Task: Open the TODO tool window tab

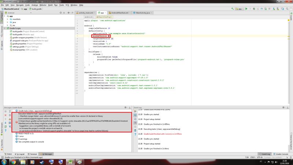Action: pos(8,154)
